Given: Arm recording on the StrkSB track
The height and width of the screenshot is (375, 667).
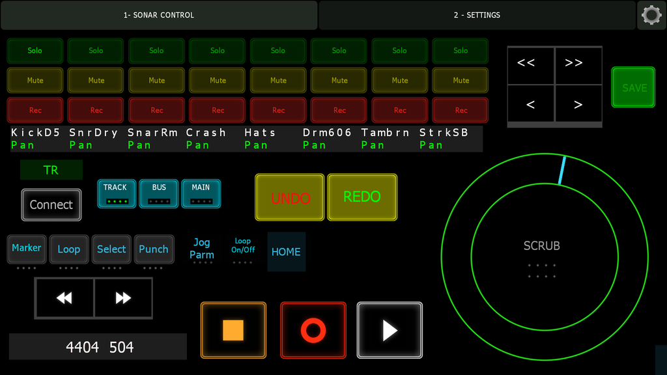Looking at the screenshot, I should tap(461, 110).
